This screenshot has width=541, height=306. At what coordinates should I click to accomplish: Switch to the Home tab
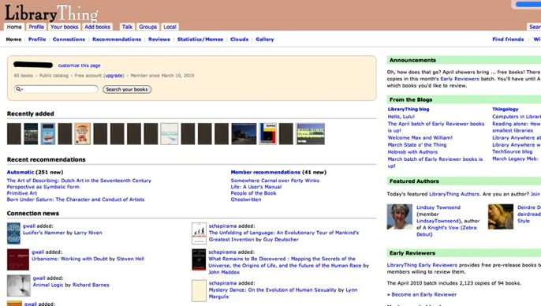(x=14, y=27)
